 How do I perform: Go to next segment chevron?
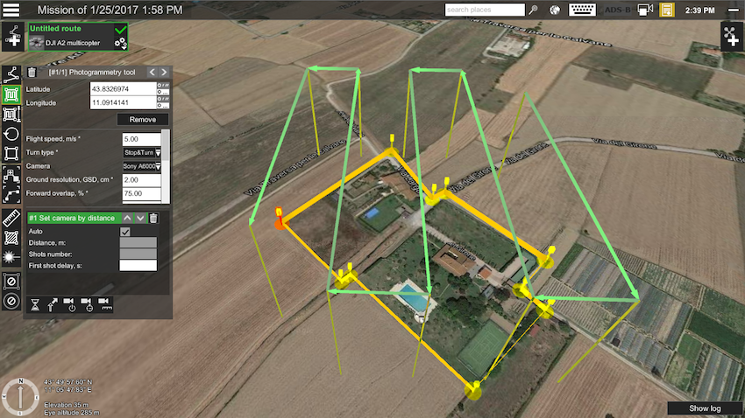164,72
